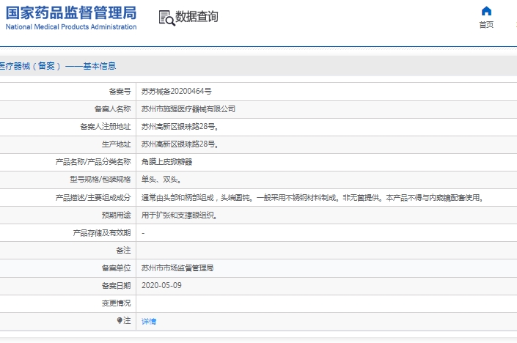Select the 备案日期 value 2020-05-09
517x343 pixels.
pyautogui.click(x=161, y=285)
